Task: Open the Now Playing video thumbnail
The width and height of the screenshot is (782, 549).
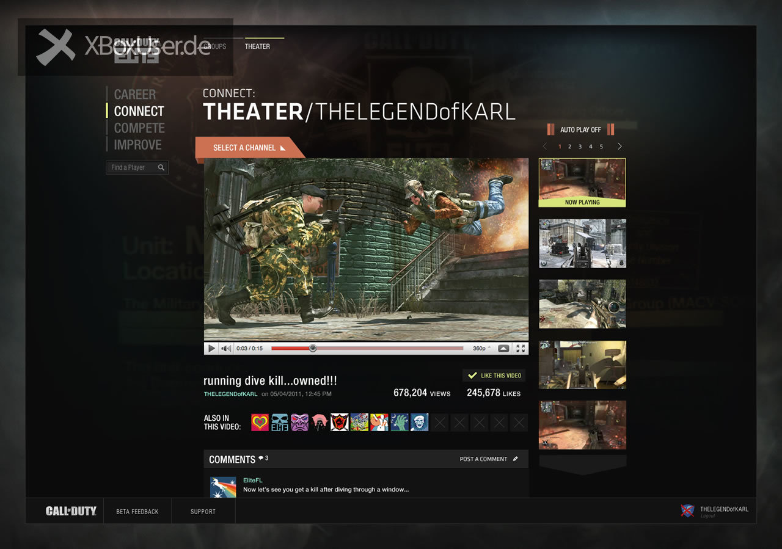Action: coord(582,183)
